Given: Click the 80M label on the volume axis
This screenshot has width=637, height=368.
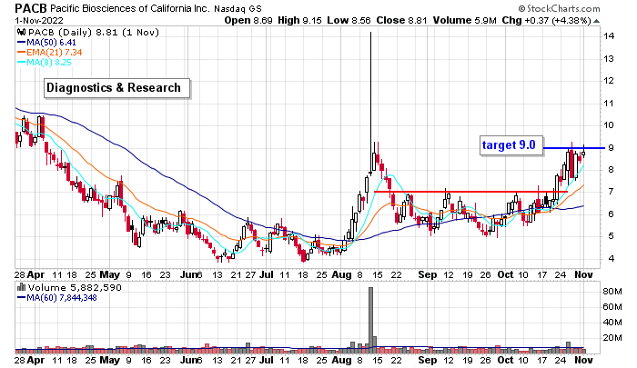Looking at the screenshot, I should pos(612,292).
